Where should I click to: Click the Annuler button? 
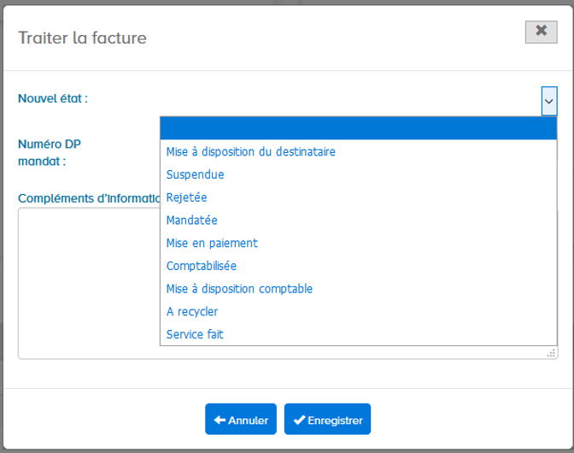click(x=241, y=420)
